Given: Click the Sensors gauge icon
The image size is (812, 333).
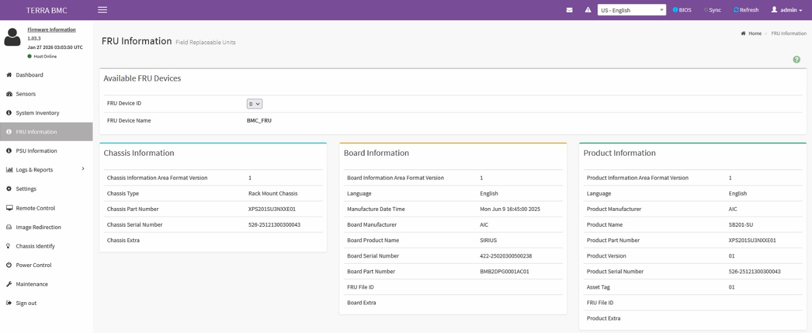Looking at the screenshot, I should tap(9, 94).
